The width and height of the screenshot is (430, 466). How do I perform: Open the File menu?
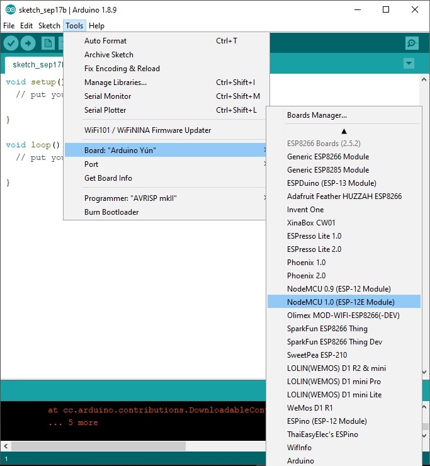point(9,26)
